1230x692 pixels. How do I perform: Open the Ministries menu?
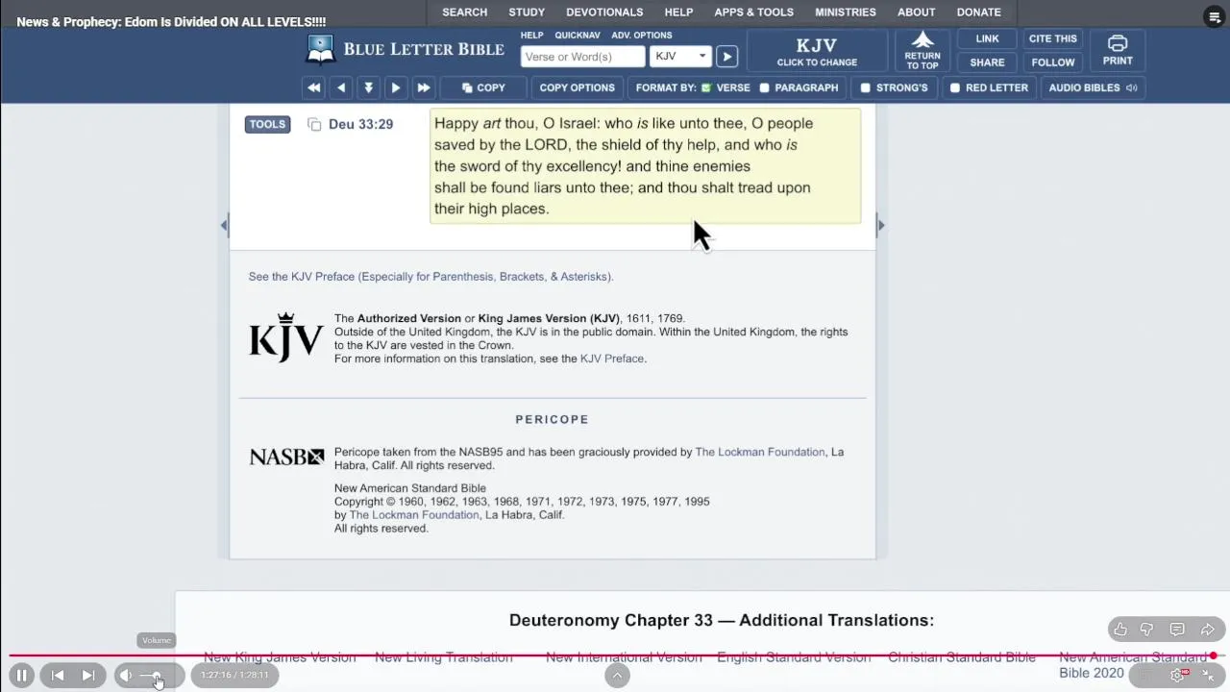coord(846,12)
